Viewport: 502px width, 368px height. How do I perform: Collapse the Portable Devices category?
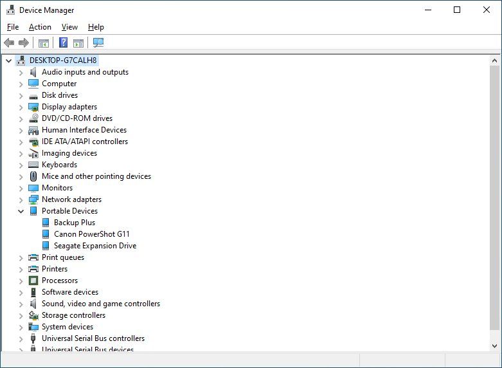(x=21, y=211)
